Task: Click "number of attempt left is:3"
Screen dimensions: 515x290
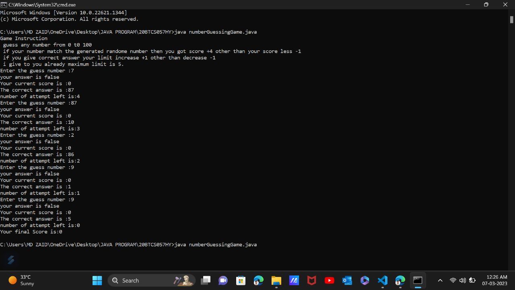Action: click(40, 128)
